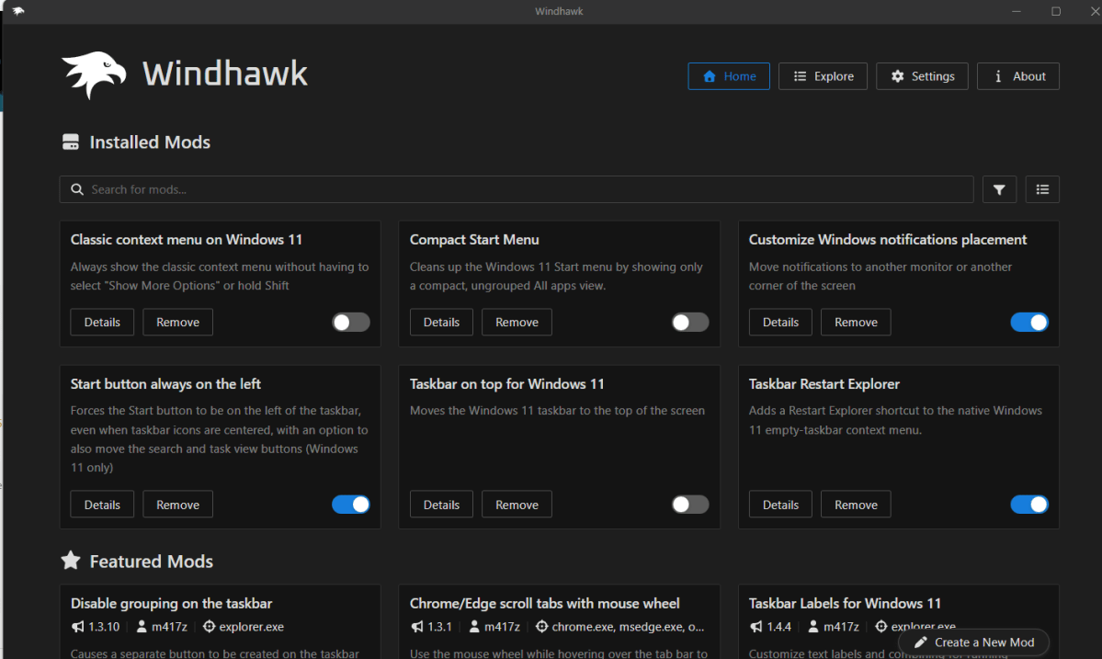Enable the Classic context menu mod
This screenshot has height=659, width=1102.
pos(351,323)
